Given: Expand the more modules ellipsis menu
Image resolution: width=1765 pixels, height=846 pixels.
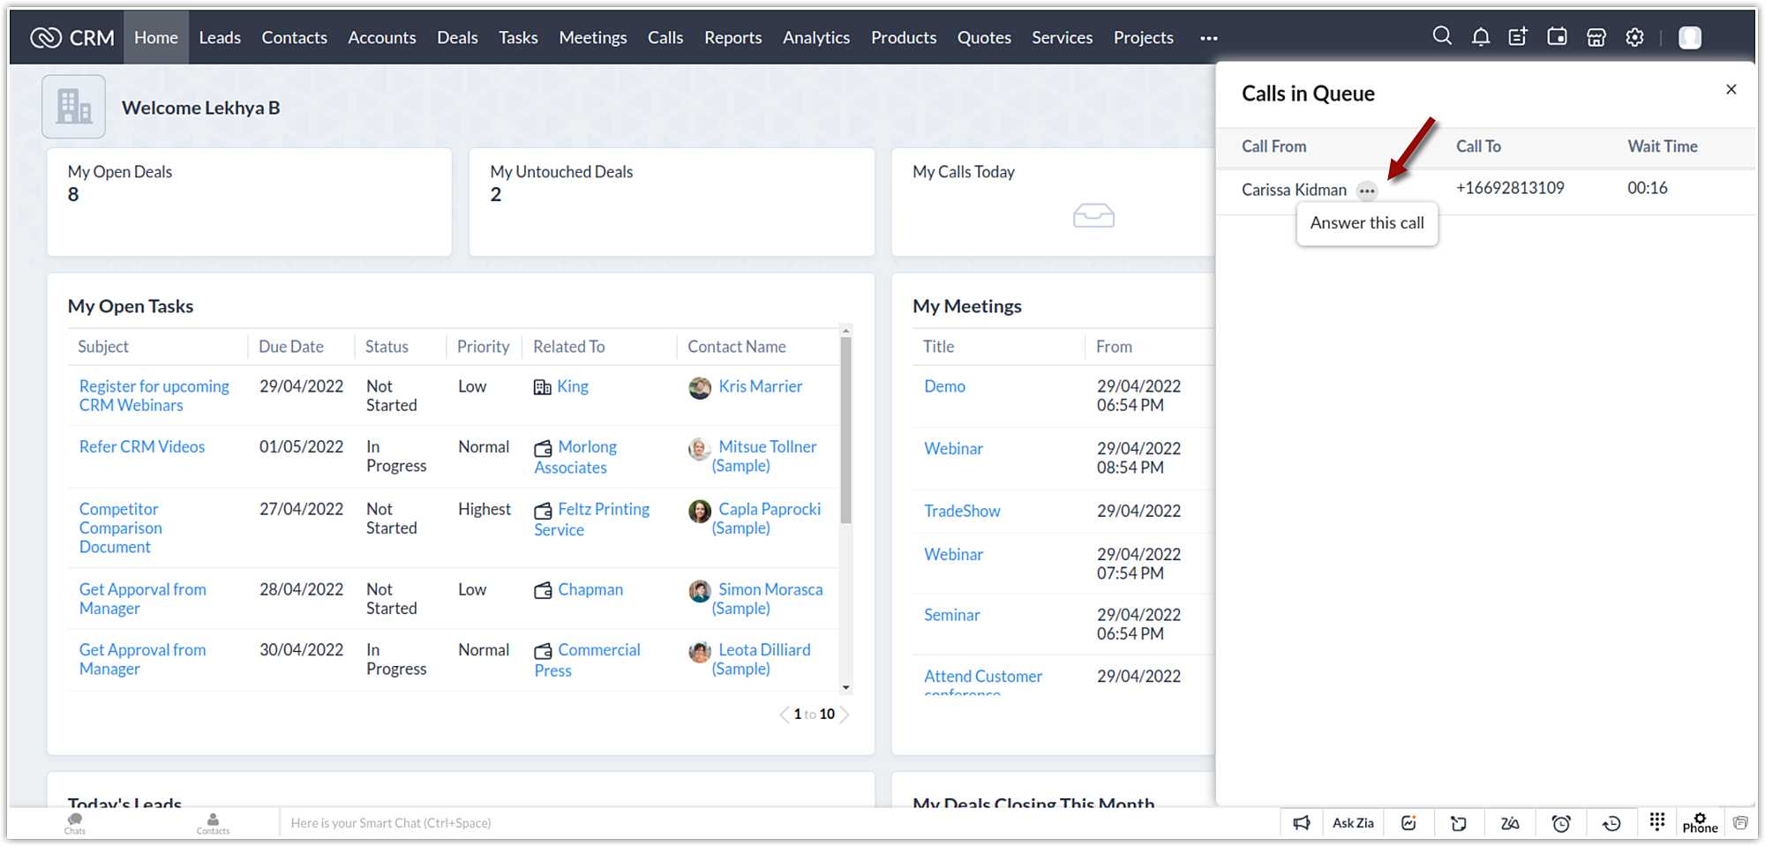Looking at the screenshot, I should 1209,38.
